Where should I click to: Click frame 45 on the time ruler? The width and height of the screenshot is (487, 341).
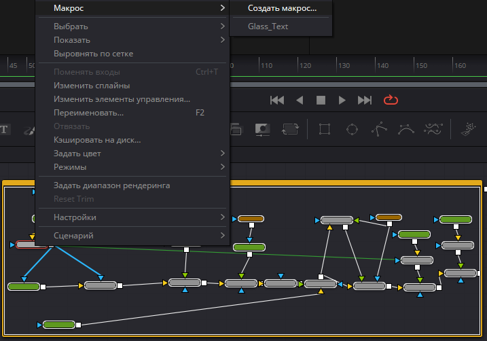coord(14,65)
